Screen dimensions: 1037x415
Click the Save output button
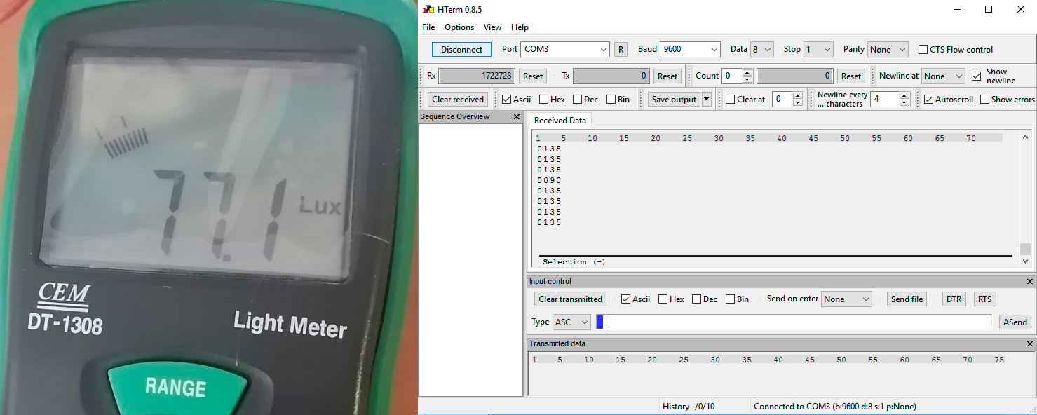click(x=674, y=100)
